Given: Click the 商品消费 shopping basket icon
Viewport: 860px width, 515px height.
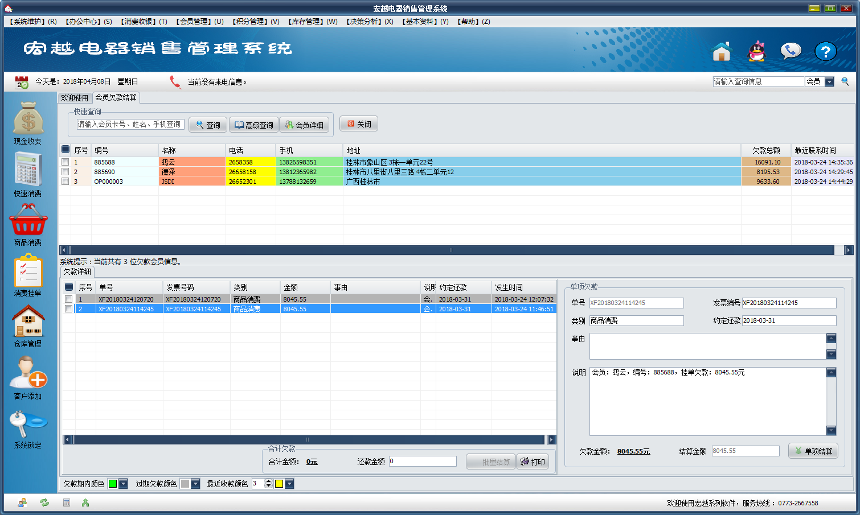Looking at the screenshot, I should point(28,220).
